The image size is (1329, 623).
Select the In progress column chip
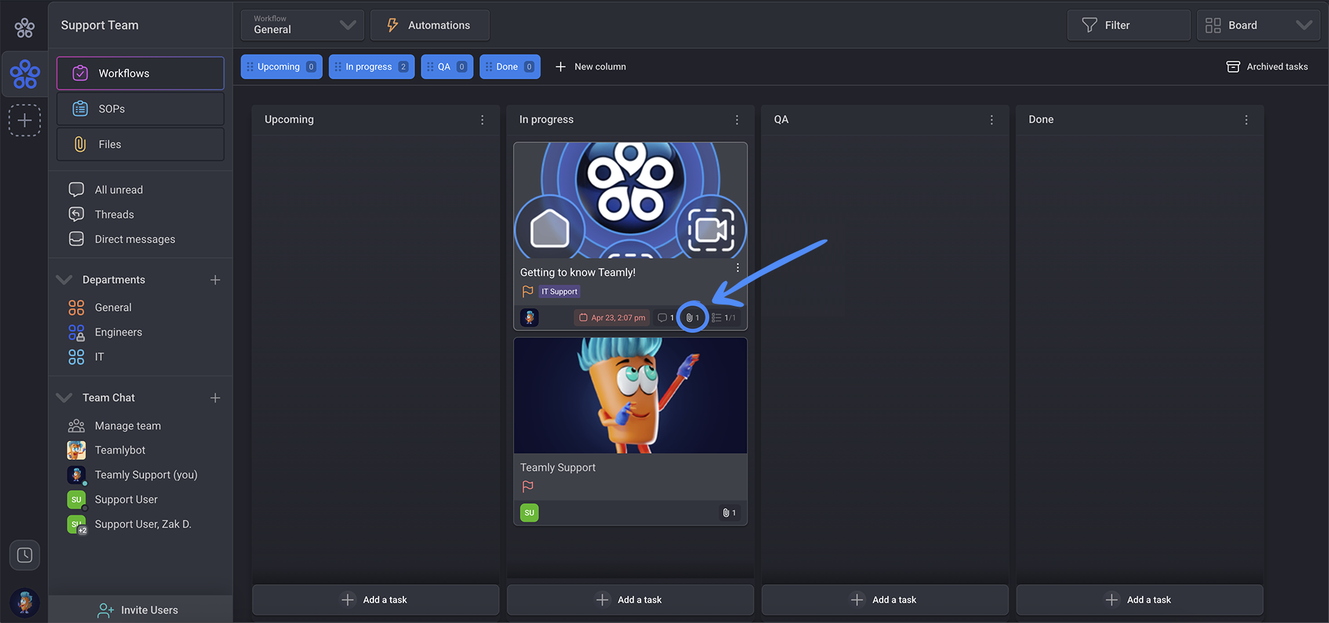371,67
